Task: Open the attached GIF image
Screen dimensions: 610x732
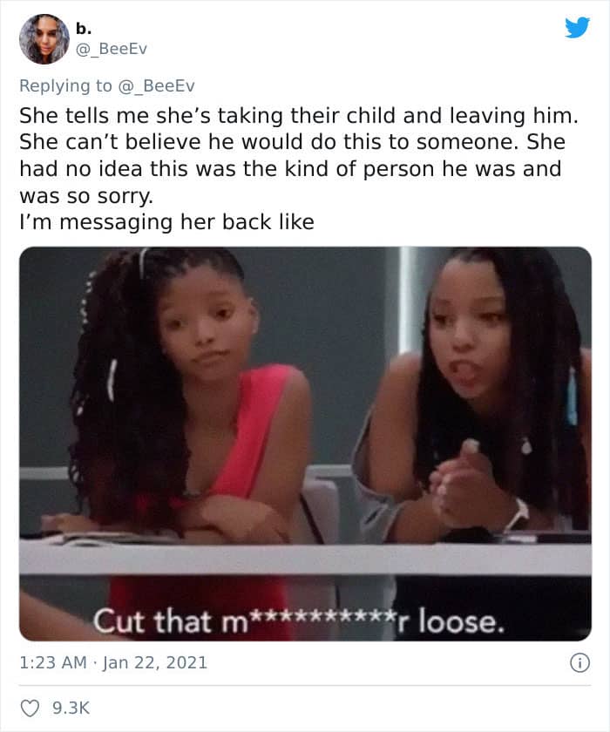Action: (x=305, y=444)
